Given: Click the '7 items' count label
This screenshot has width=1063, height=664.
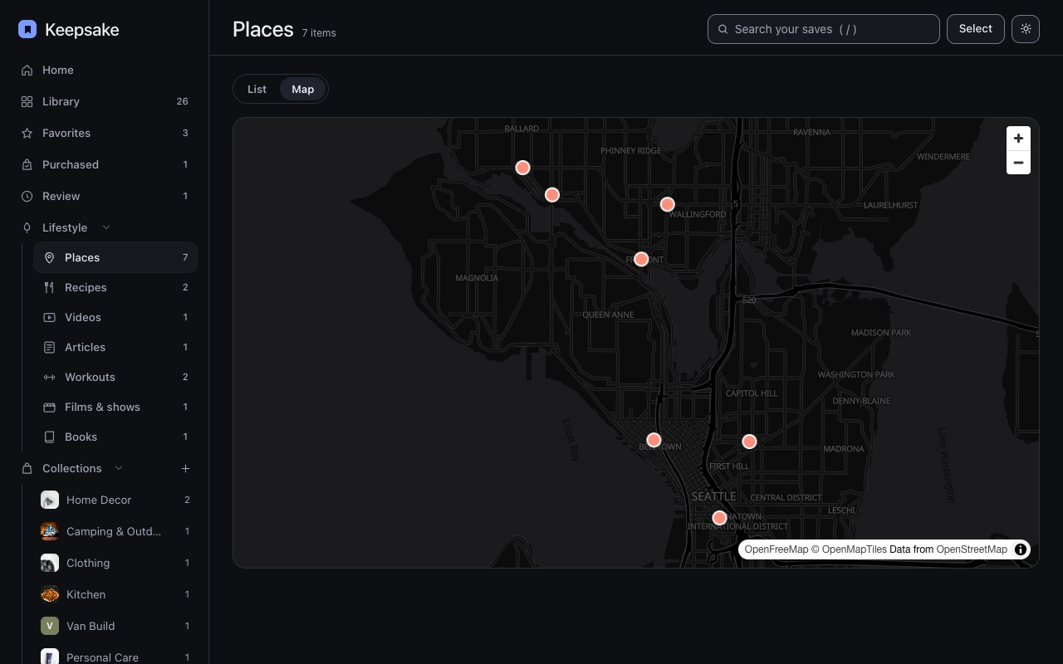Looking at the screenshot, I should click(x=319, y=33).
